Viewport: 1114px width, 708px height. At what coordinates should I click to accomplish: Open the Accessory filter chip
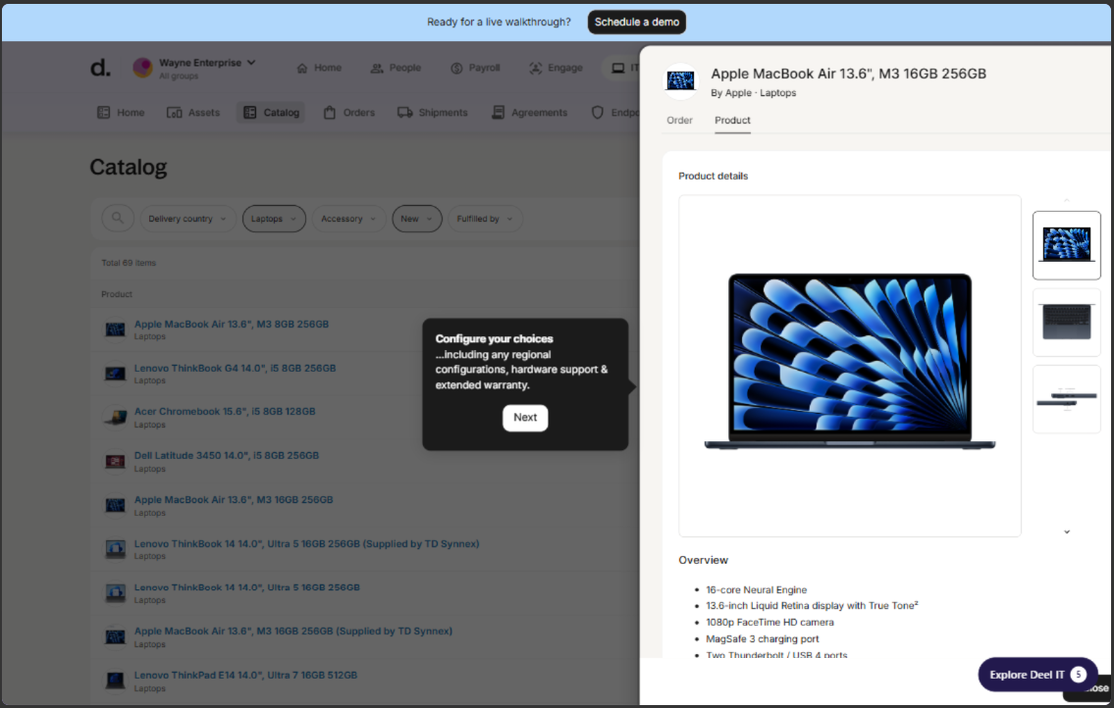[x=348, y=219]
